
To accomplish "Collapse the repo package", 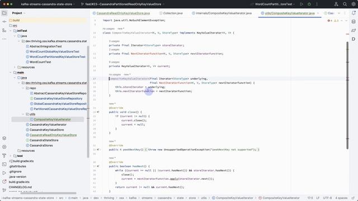I will coord(23,88).
